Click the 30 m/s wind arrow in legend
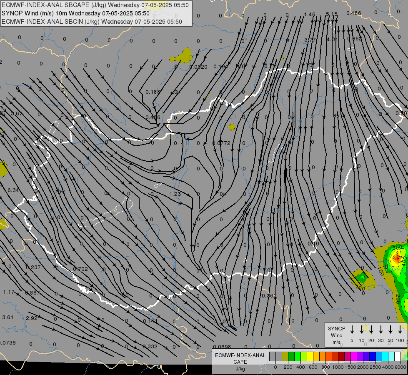Viewport: 408px width, 375px height. 381,330
